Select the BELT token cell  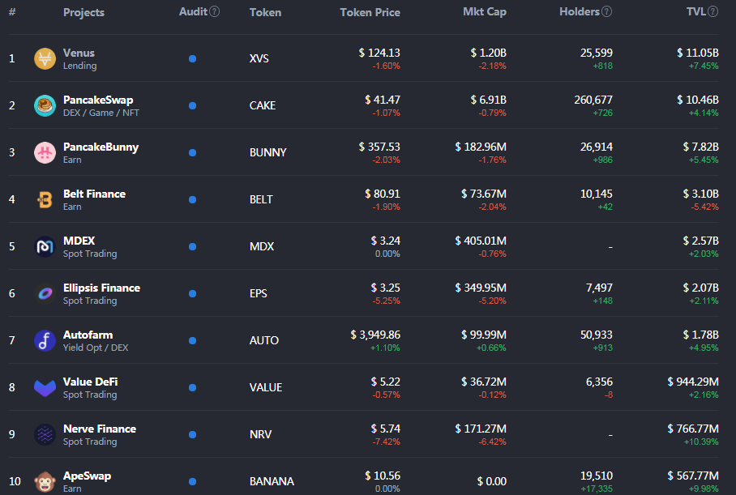[261, 199]
